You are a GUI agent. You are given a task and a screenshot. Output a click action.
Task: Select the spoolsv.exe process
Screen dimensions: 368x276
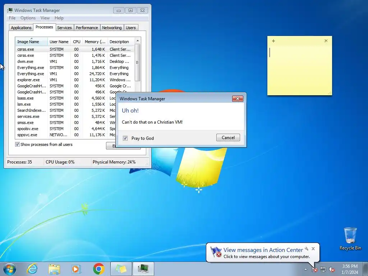(66, 129)
